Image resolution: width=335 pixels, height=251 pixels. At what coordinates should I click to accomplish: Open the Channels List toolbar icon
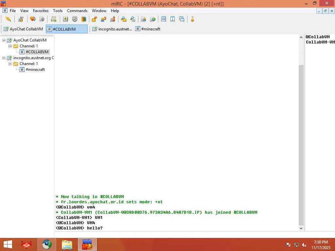tap(42, 19)
